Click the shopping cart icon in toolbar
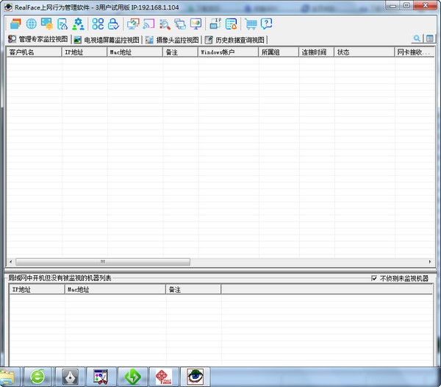441x387 pixels. coord(251,24)
